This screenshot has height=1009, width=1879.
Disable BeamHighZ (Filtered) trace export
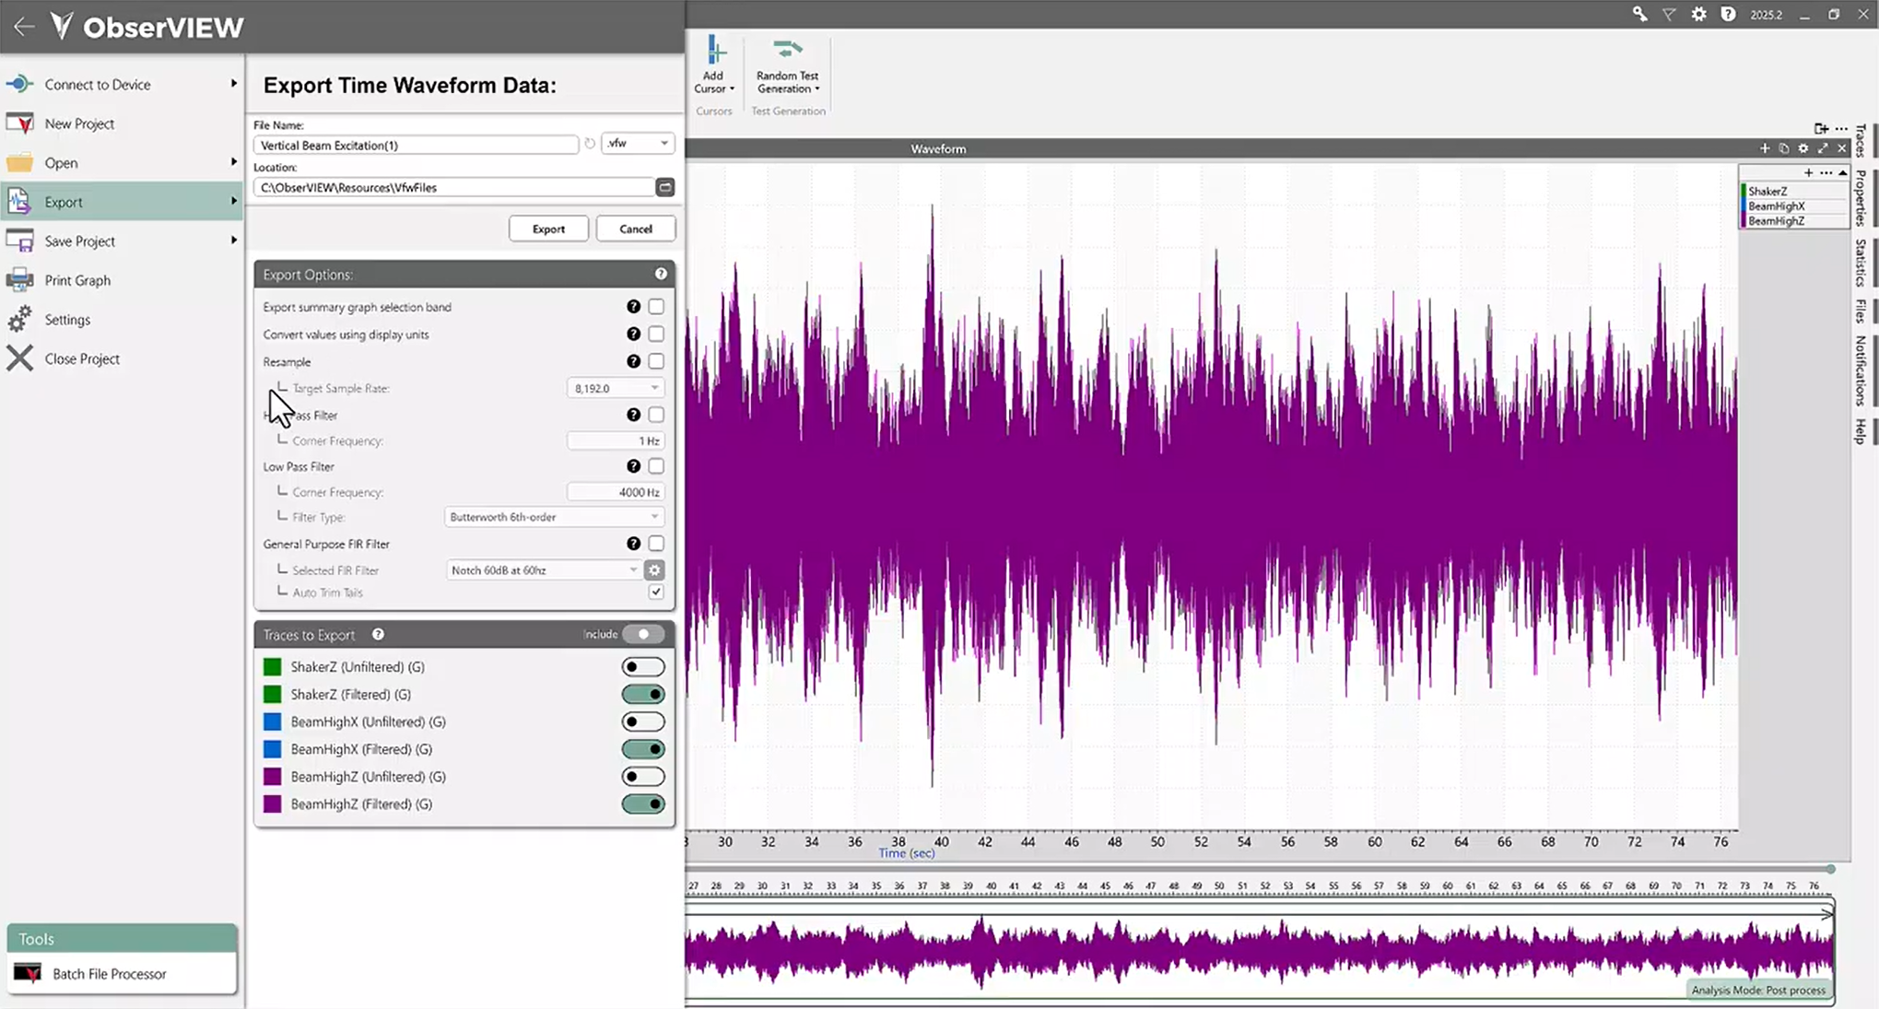pyautogui.click(x=642, y=804)
